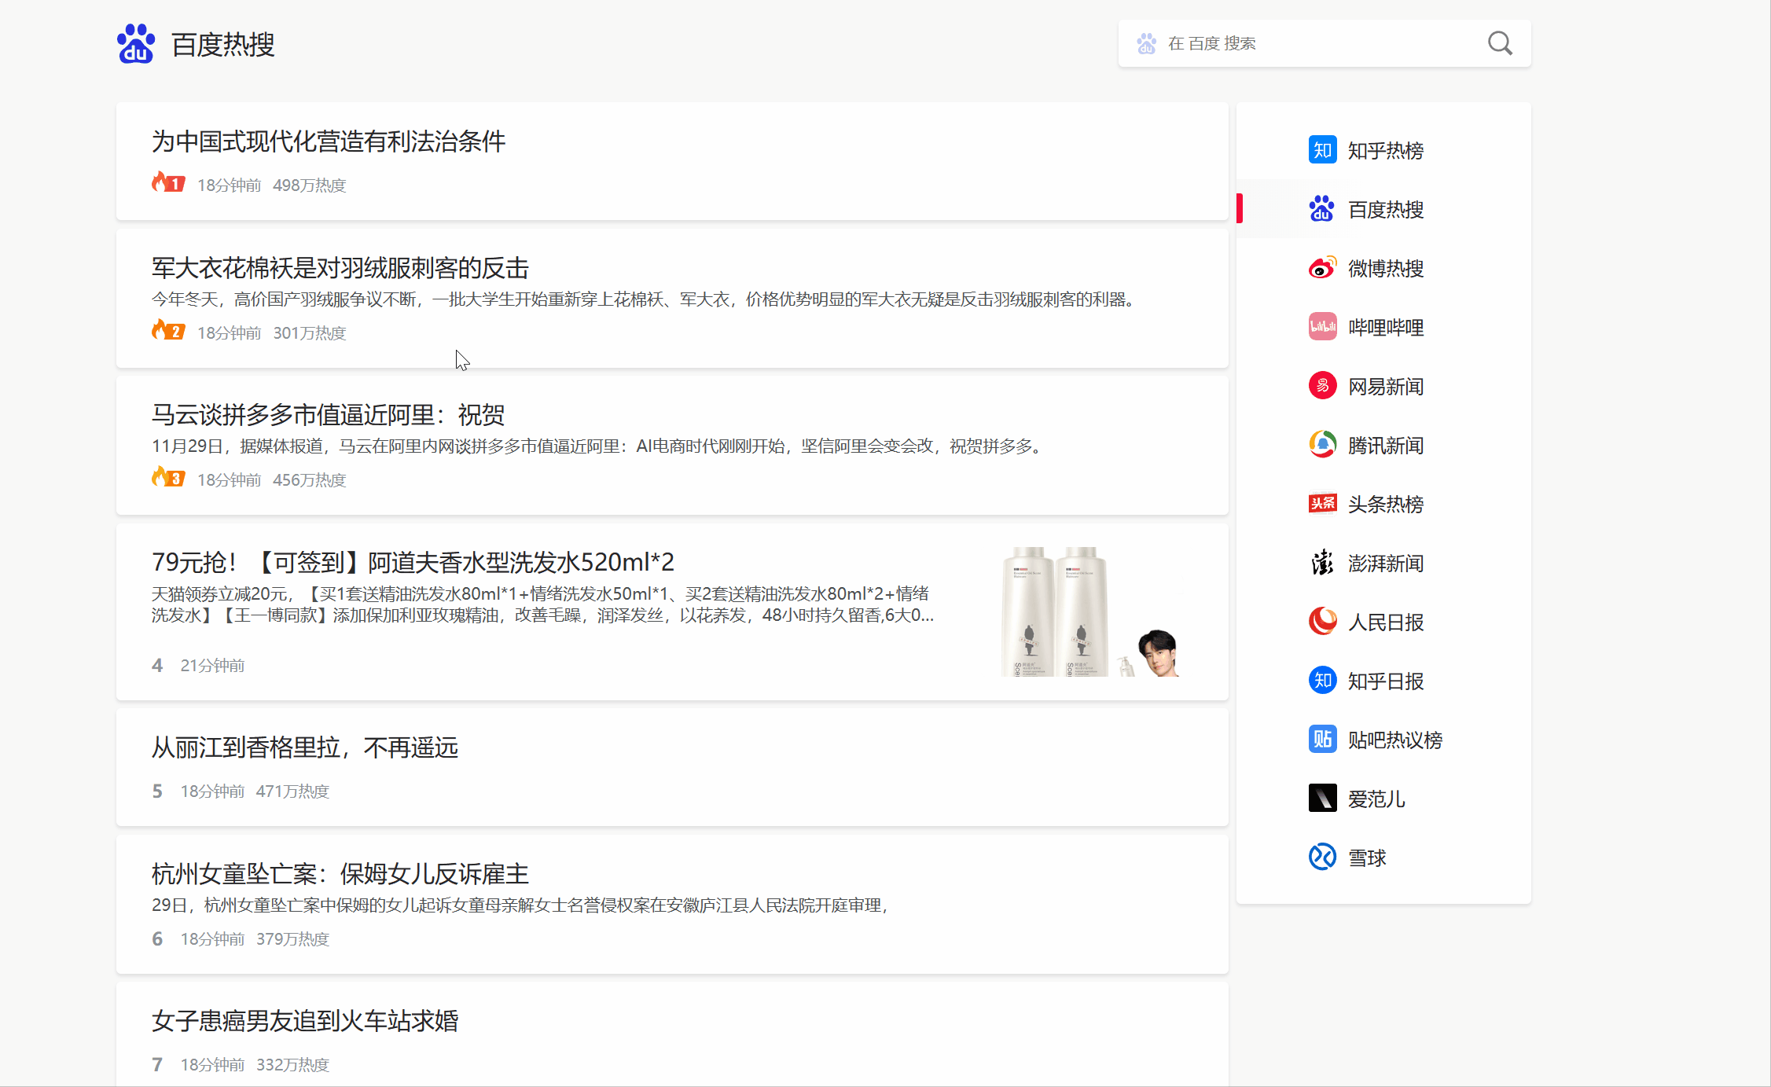Screen dimensions: 1771x1087
Task: Focus the 在百度搜索 search field
Action: coord(1325,43)
